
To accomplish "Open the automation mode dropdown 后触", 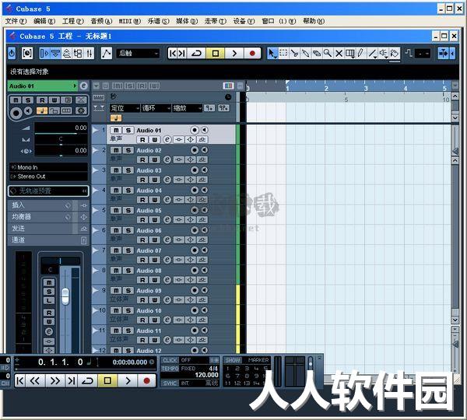I will click(138, 54).
